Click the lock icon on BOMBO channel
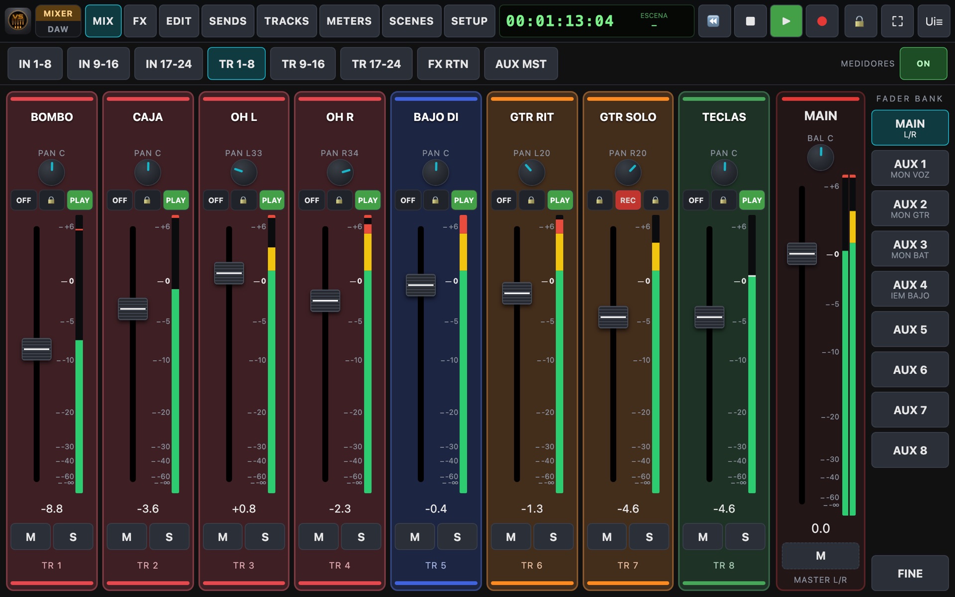This screenshot has height=597, width=955. pyautogui.click(x=51, y=200)
